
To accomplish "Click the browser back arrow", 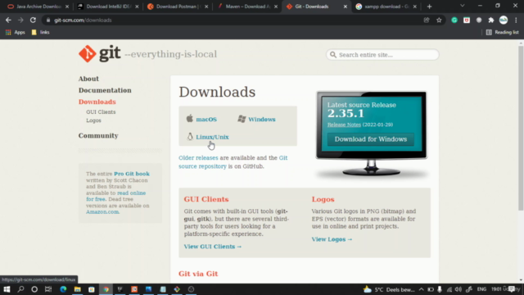I will coord(8,20).
